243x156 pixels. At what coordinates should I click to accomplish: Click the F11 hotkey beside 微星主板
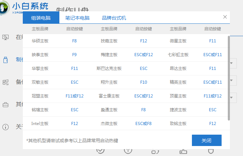coord(213,41)
